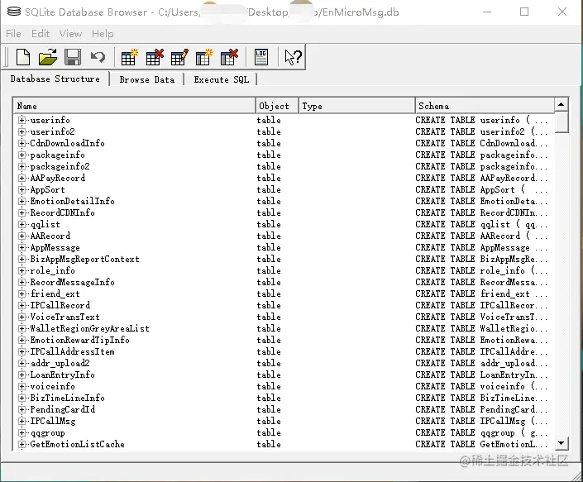Open the Help menu
Image resolution: width=583 pixels, height=482 pixels.
103,34
